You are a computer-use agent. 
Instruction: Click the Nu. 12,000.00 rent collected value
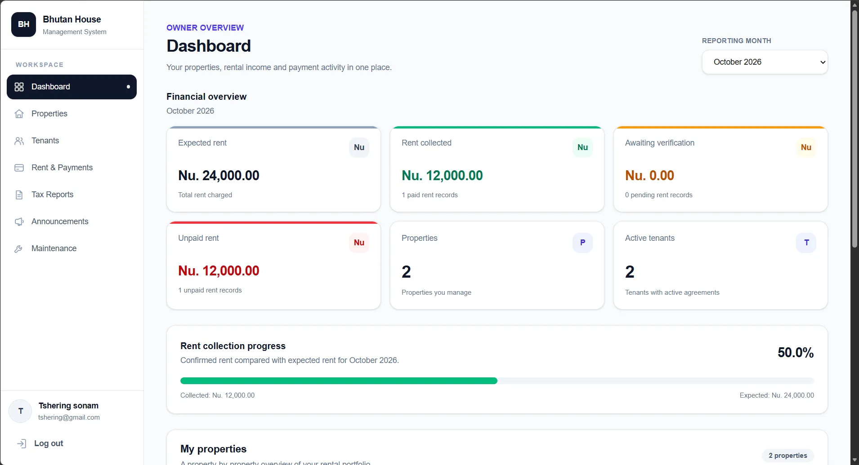pyautogui.click(x=442, y=176)
